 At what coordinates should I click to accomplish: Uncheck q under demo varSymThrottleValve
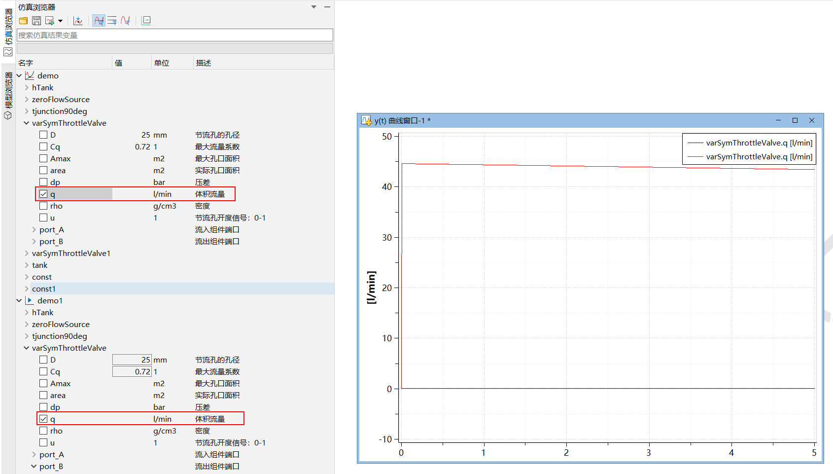pyautogui.click(x=43, y=194)
